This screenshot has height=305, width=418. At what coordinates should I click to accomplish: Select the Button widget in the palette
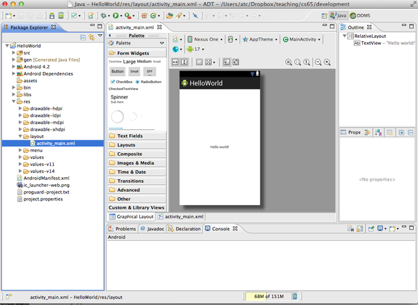point(117,71)
